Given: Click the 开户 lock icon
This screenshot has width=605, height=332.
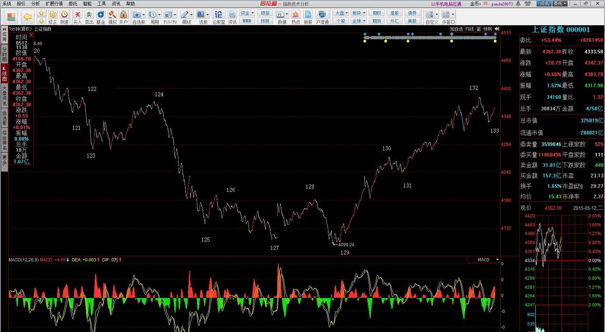Looking at the screenshot, I should (124, 15).
